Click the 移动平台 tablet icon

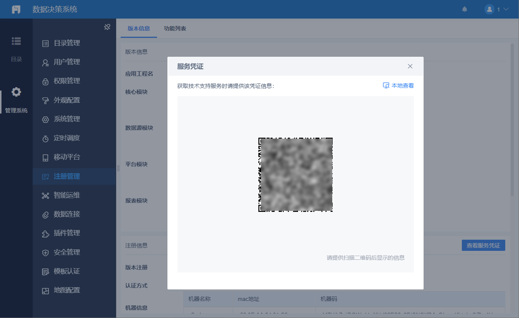(45, 157)
